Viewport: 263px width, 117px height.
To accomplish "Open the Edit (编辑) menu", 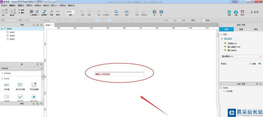I will (x=12, y=5).
